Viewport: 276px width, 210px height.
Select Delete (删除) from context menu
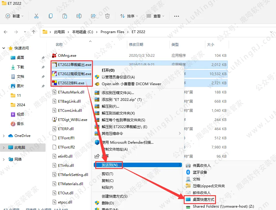[108, 203]
